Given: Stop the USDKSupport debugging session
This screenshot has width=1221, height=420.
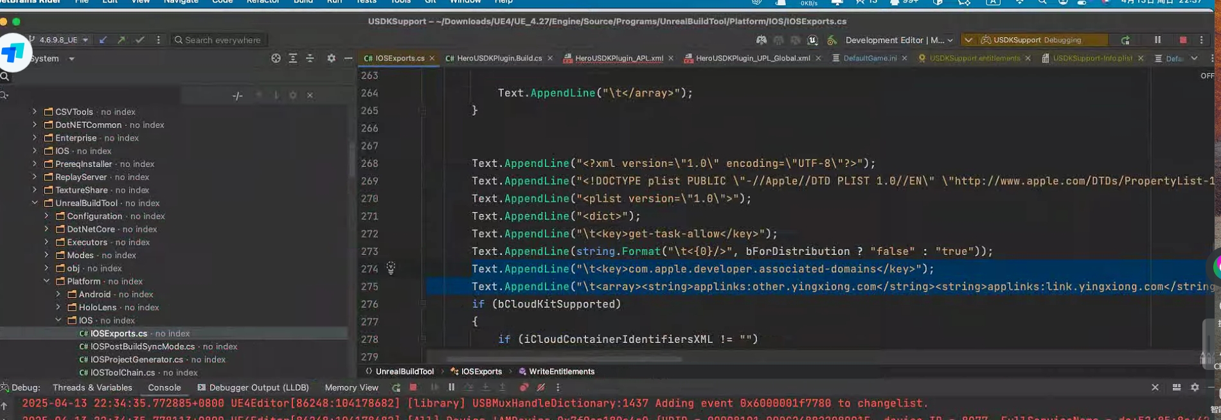Looking at the screenshot, I should [1182, 40].
